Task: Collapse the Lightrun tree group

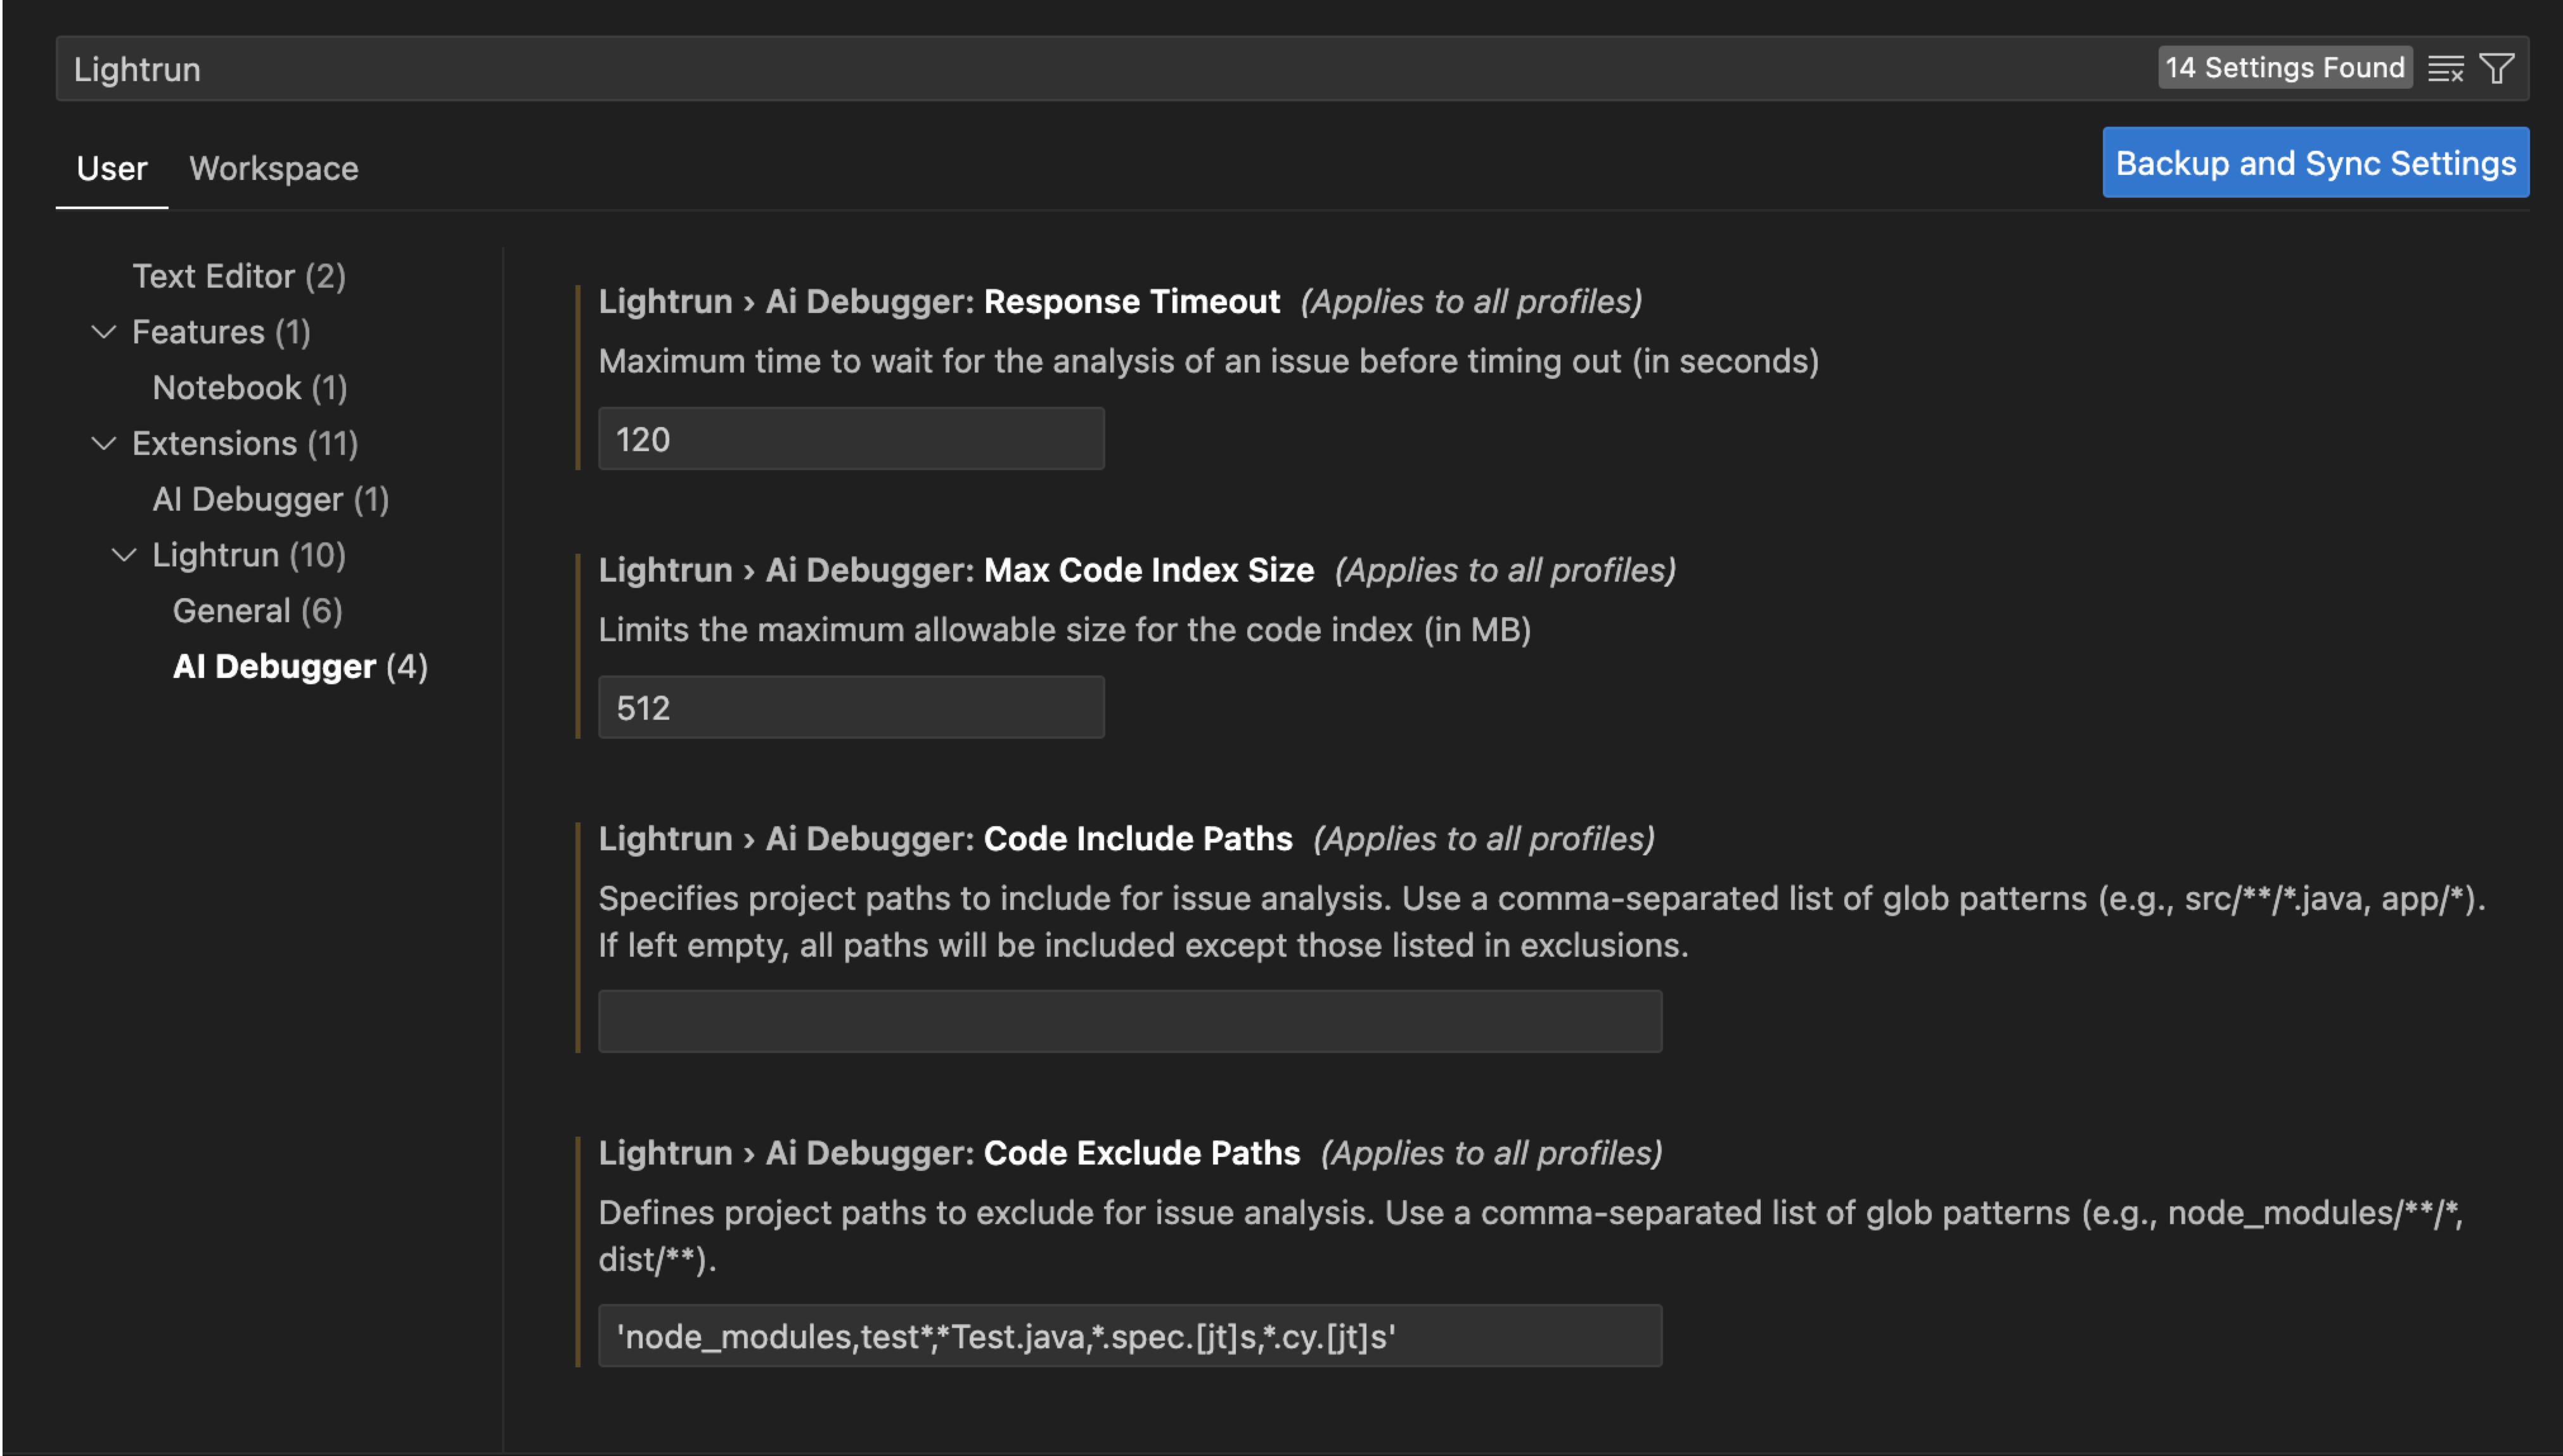Action: pos(124,555)
